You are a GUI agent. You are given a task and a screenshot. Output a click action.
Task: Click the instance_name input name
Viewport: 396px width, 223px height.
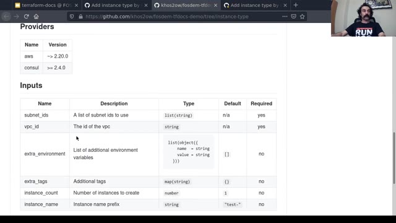pos(41,204)
